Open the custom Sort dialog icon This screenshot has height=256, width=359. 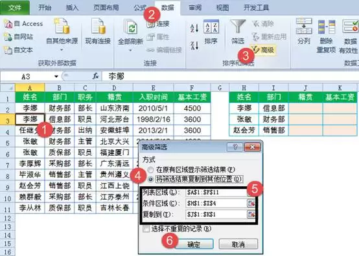pyautogui.click(x=211, y=27)
